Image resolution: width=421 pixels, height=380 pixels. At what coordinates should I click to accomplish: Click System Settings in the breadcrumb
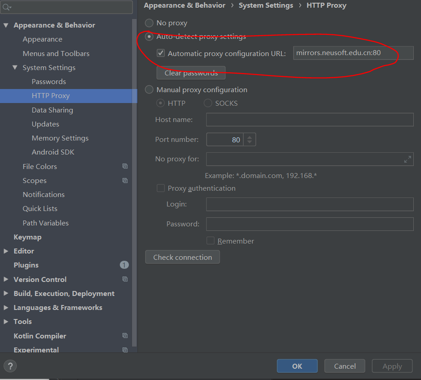[x=266, y=5]
